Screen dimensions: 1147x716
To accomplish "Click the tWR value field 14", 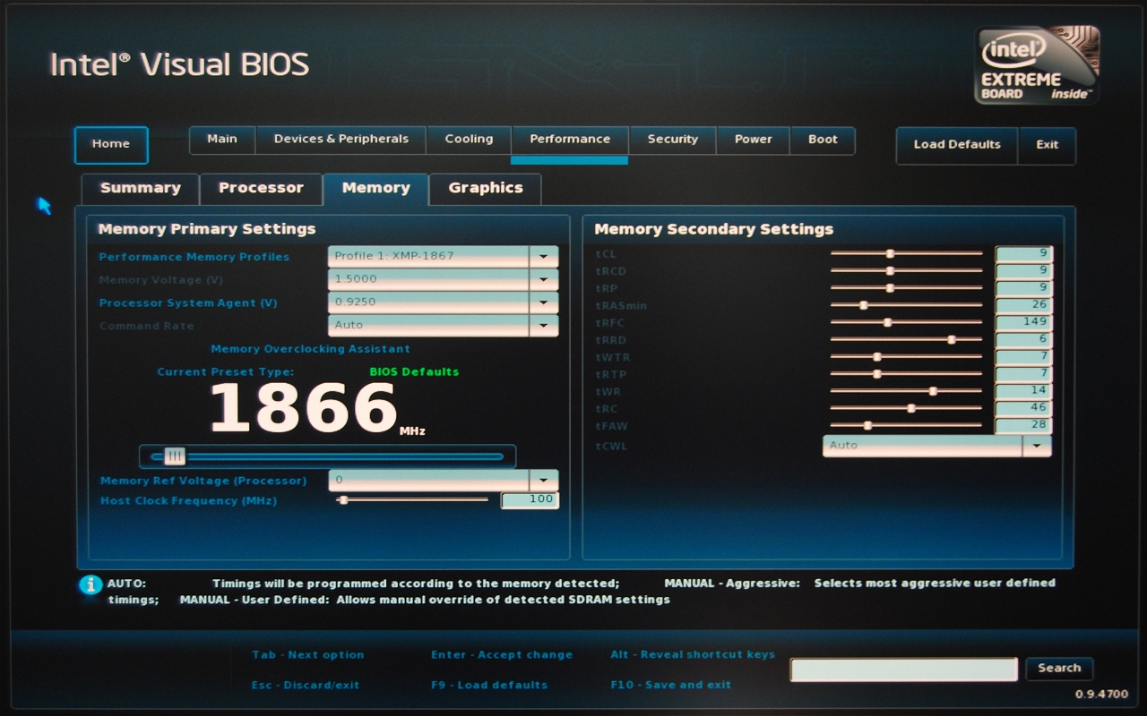I will tap(1023, 391).
